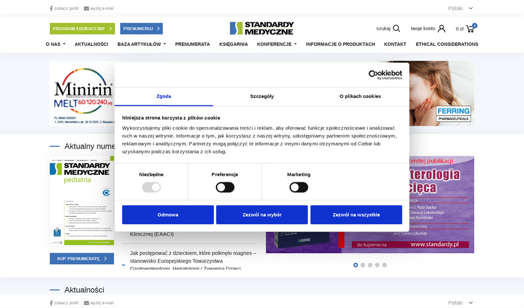
Task: Expand the Polski language dropdown
Action: point(461,9)
